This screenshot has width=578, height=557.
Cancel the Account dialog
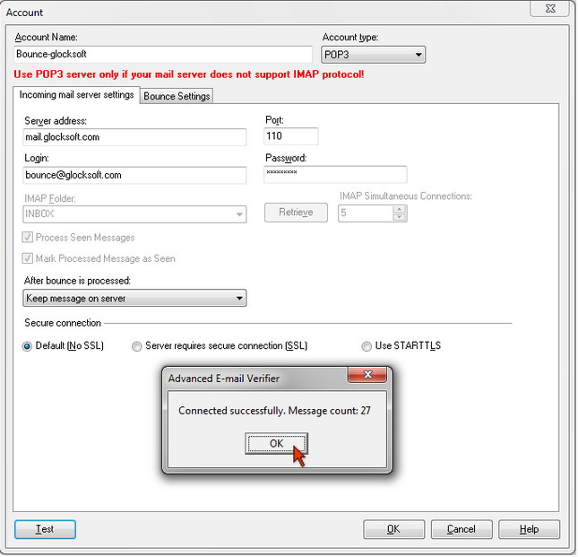[x=462, y=530]
